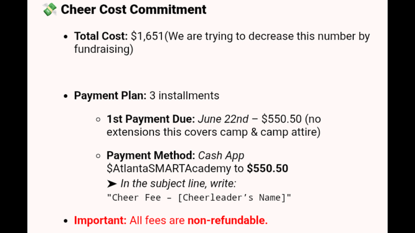Screen dimensions: 415x233
Task: Click the $AtlantaSMARTAcademy cashtag
Action: [x=169, y=169]
